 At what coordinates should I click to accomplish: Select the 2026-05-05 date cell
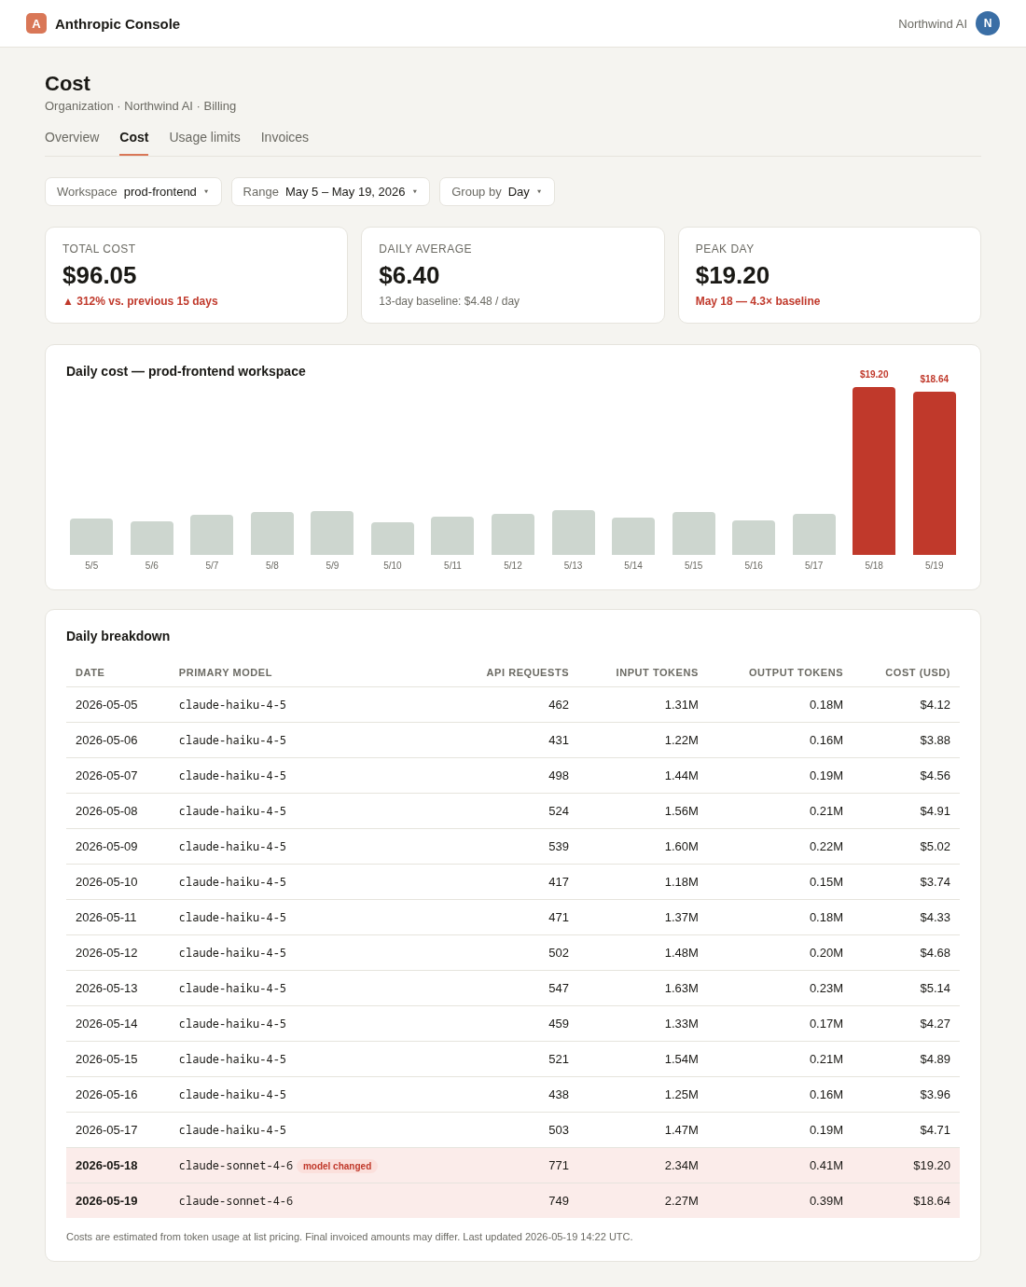coord(106,705)
